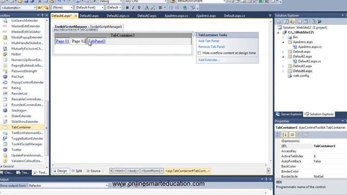Select the Seadragon toolbox control

pos(19,110)
